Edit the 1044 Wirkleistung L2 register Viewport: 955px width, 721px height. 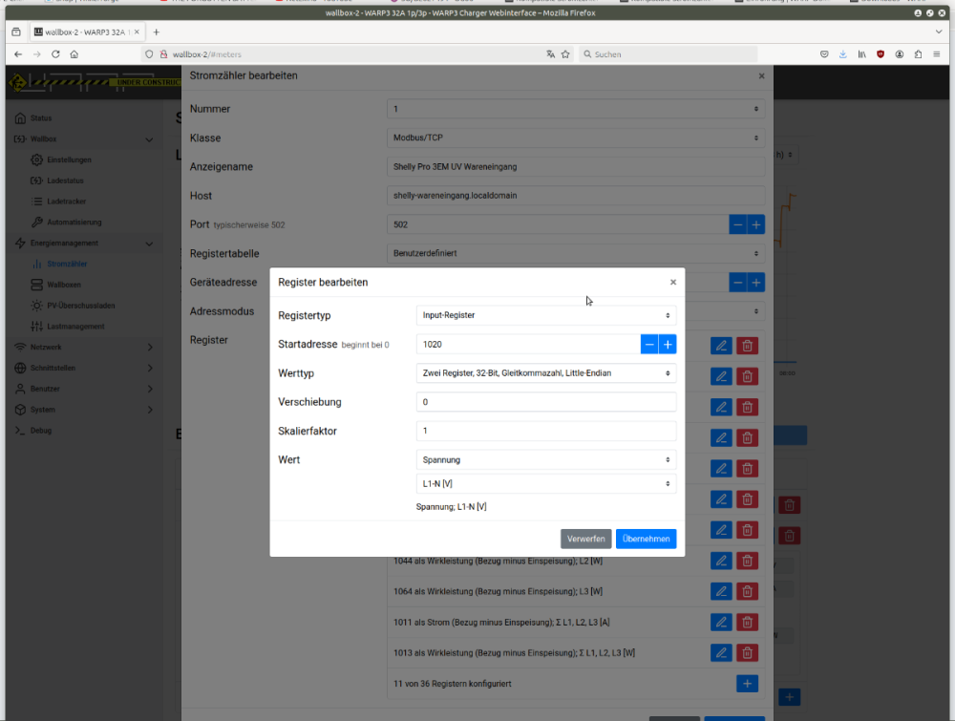coord(721,562)
